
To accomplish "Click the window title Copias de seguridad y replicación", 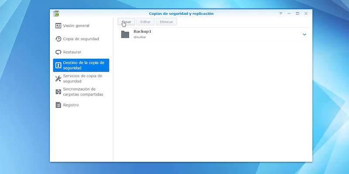I will click(x=181, y=13).
